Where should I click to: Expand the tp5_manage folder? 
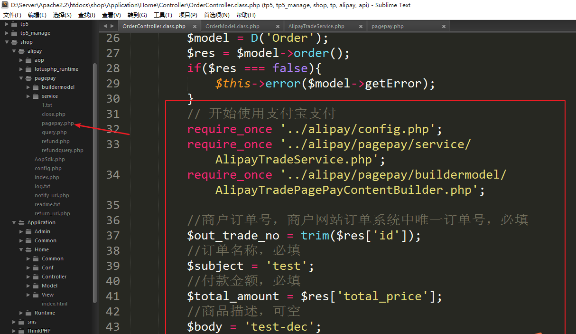[x=7, y=33]
